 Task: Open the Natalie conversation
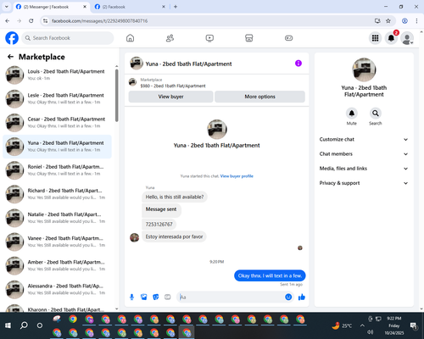[57, 218]
